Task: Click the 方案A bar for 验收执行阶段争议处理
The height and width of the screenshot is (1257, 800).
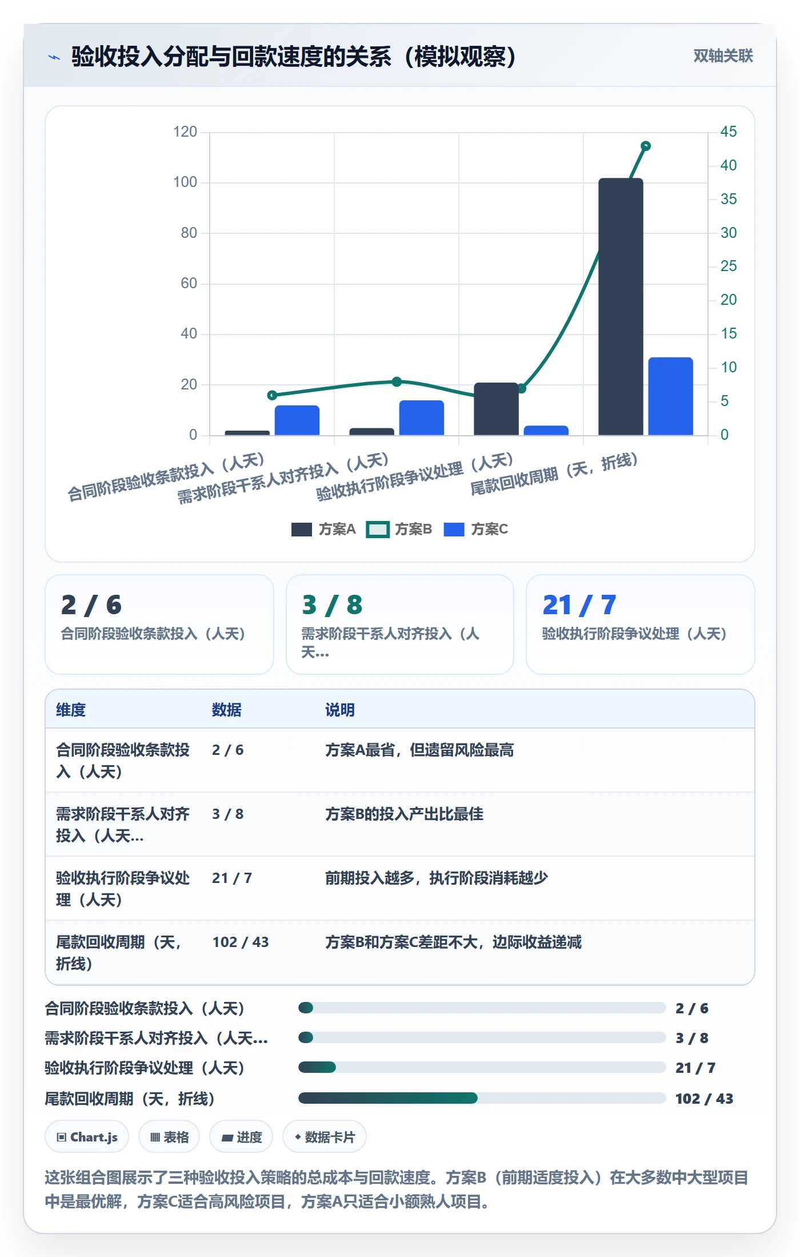Action: point(496,409)
